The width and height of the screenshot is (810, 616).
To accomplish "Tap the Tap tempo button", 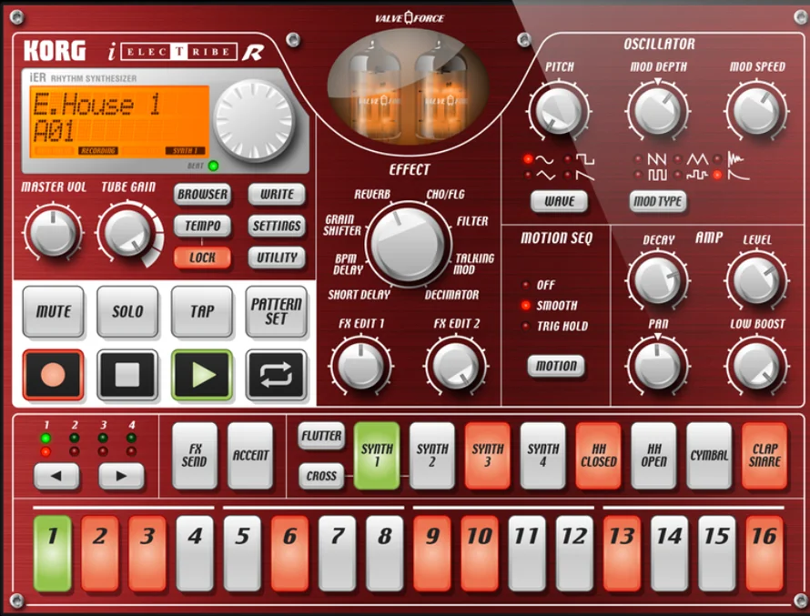I will coord(201,311).
